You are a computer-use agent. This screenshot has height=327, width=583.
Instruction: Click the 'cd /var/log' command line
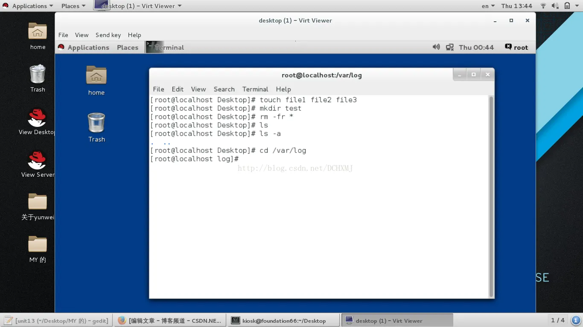(228, 150)
